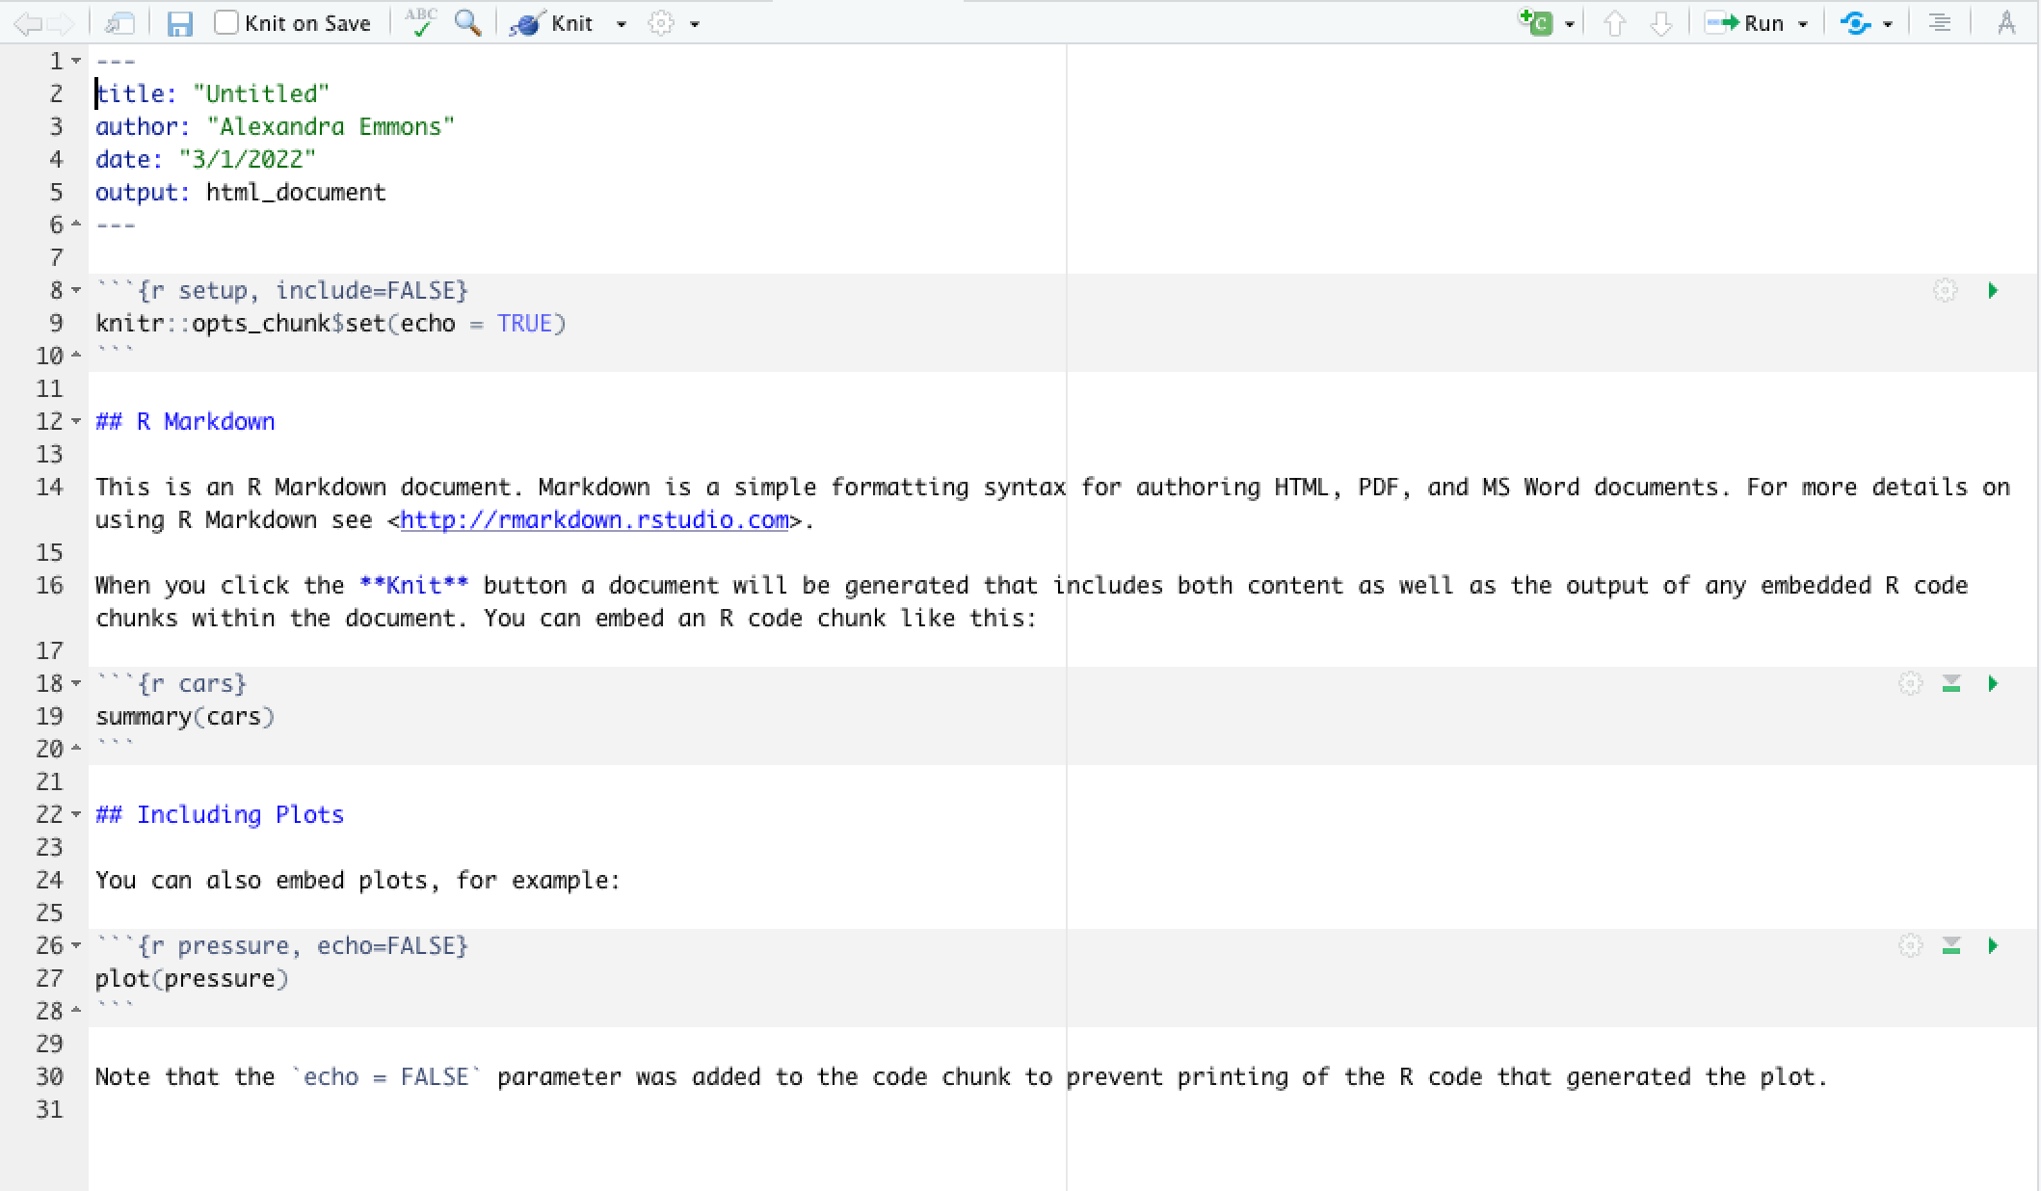The width and height of the screenshot is (2041, 1191).
Task: Click the insert new code chunk icon
Action: point(1536,22)
